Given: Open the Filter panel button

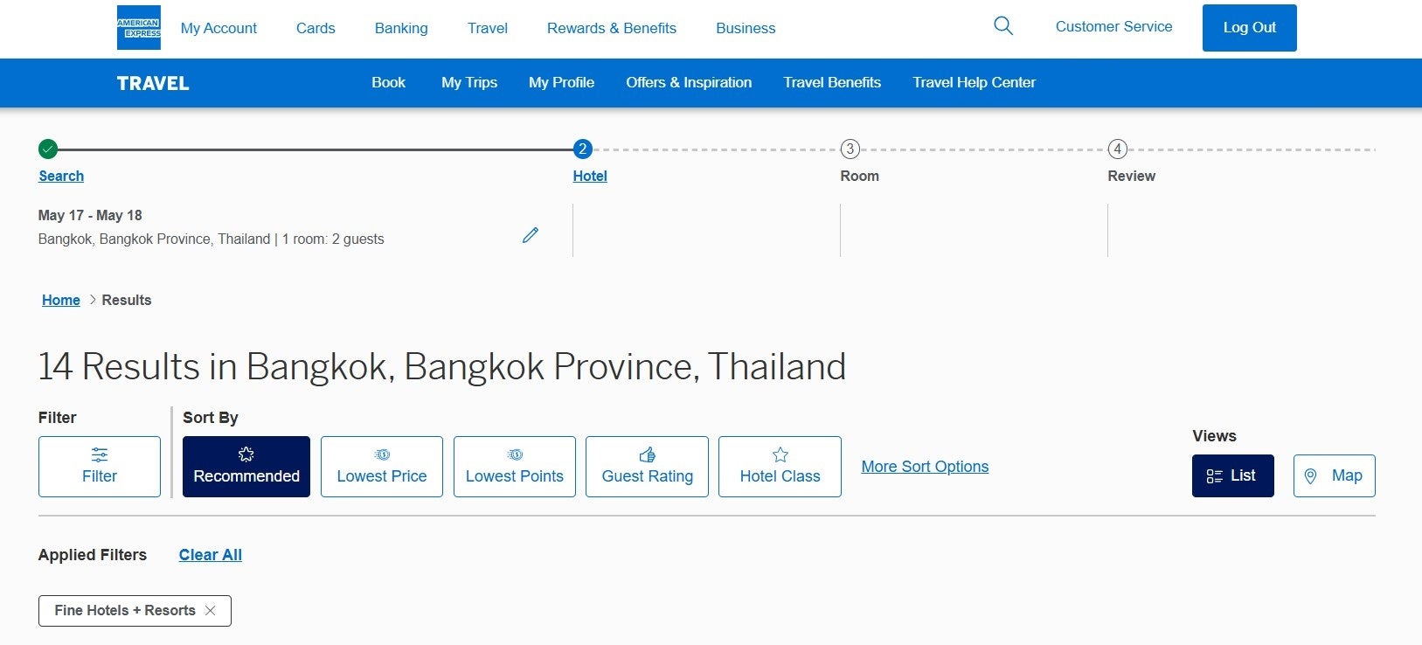Looking at the screenshot, I should [100, 467].
